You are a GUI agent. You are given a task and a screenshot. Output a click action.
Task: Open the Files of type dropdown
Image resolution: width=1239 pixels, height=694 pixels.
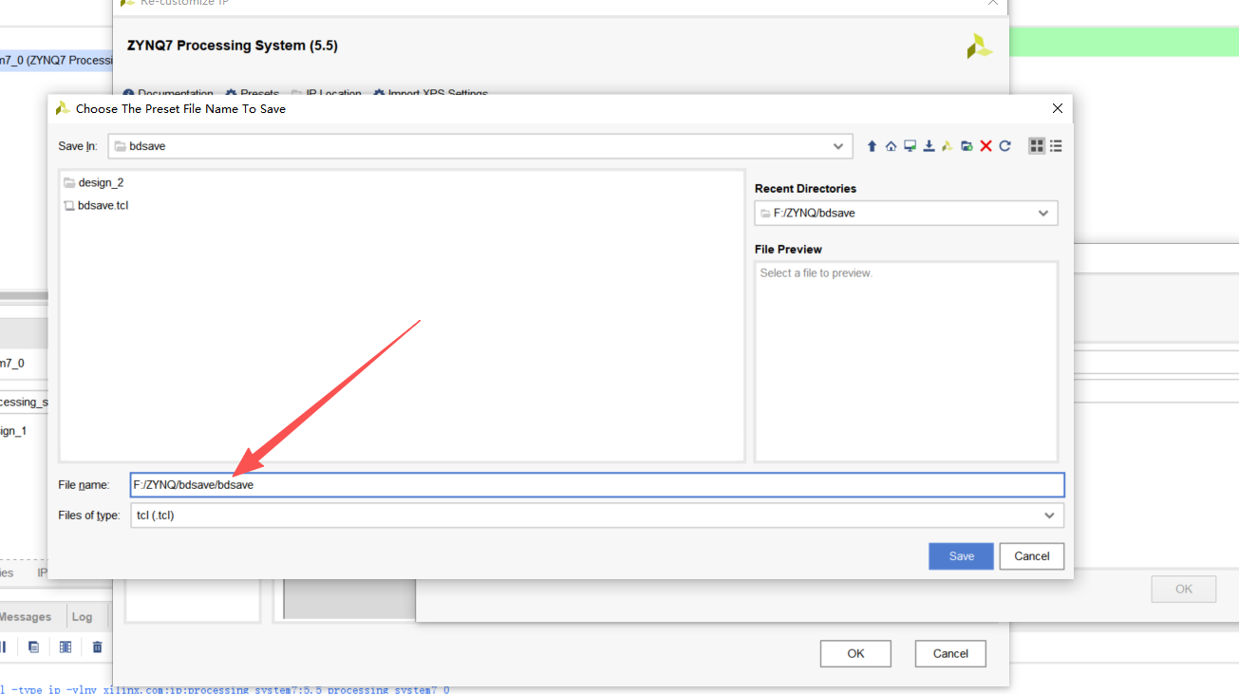point(1049,516)
